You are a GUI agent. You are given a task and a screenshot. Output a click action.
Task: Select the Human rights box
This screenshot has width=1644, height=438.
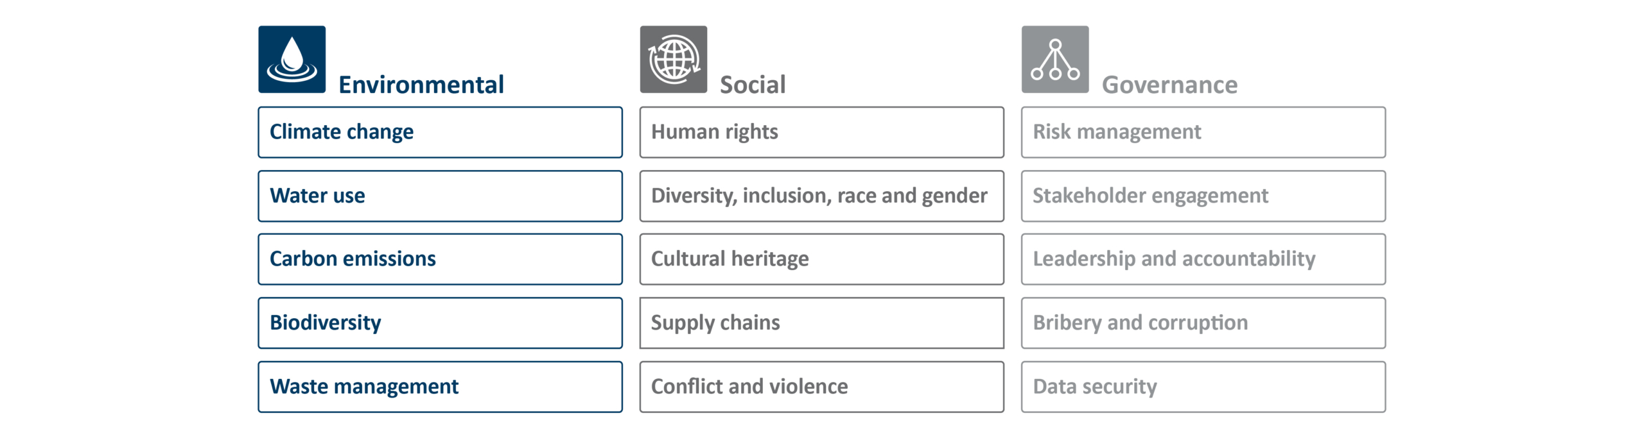click(821, 132)
